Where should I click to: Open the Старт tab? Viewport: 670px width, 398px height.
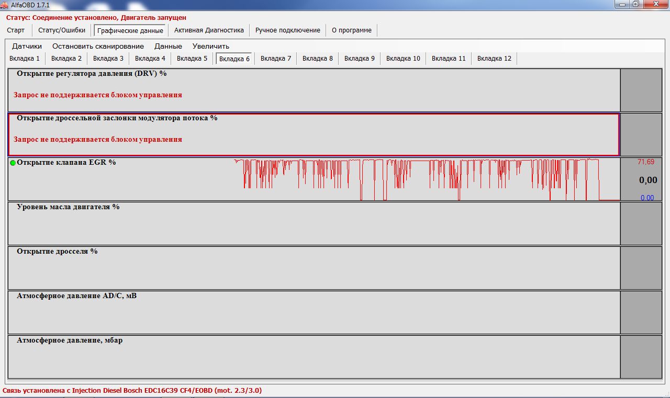coord(16,30)
